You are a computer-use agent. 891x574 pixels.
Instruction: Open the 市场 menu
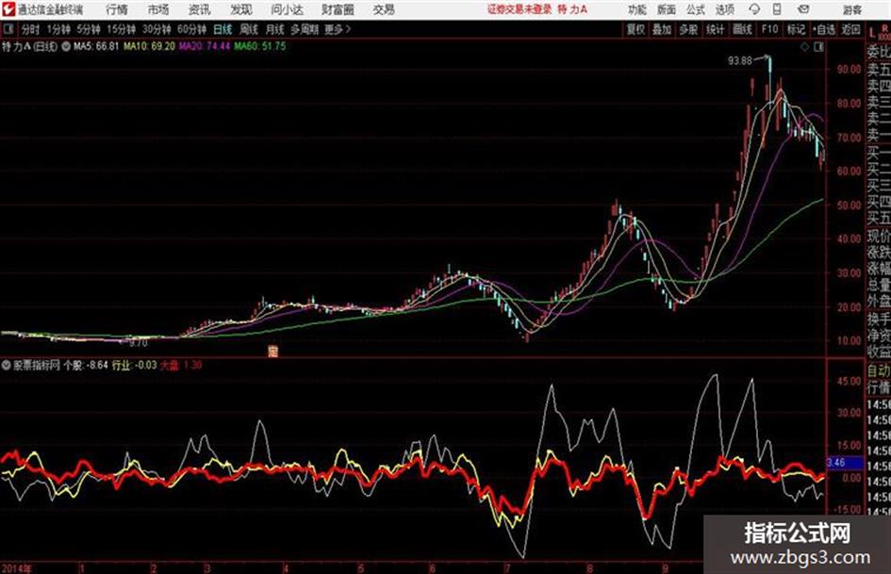coord(158,9)
